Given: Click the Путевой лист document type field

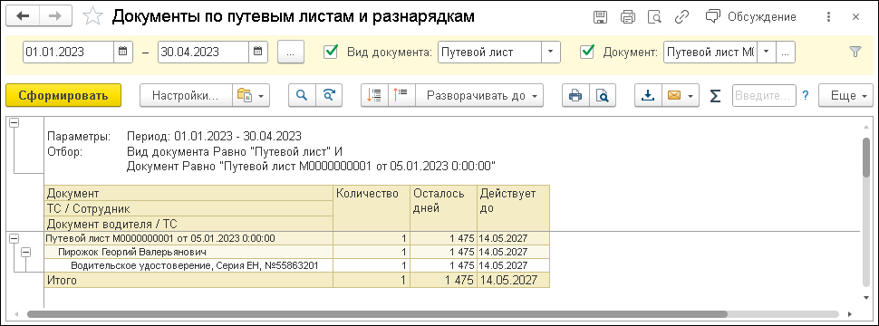Looking at the screenshot, I should (x=490, y=52).
